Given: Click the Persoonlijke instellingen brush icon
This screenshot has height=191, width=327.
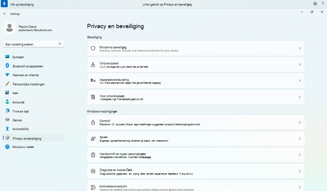Looking at the screenshot, I should pyautogui.click(x=7, y=84).
